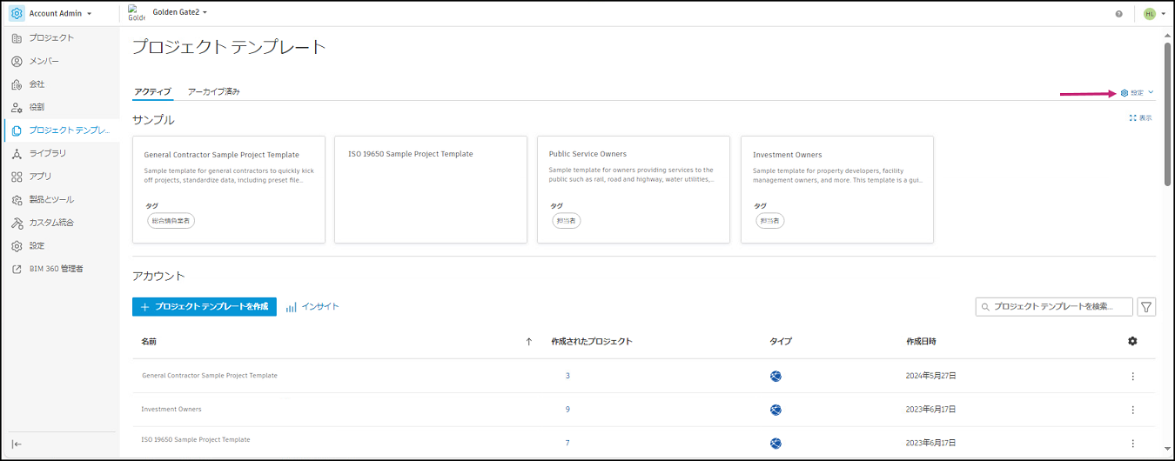Open the filter funnel icon
Screen dimensions: 1175x461
[x=1147, y=306]
